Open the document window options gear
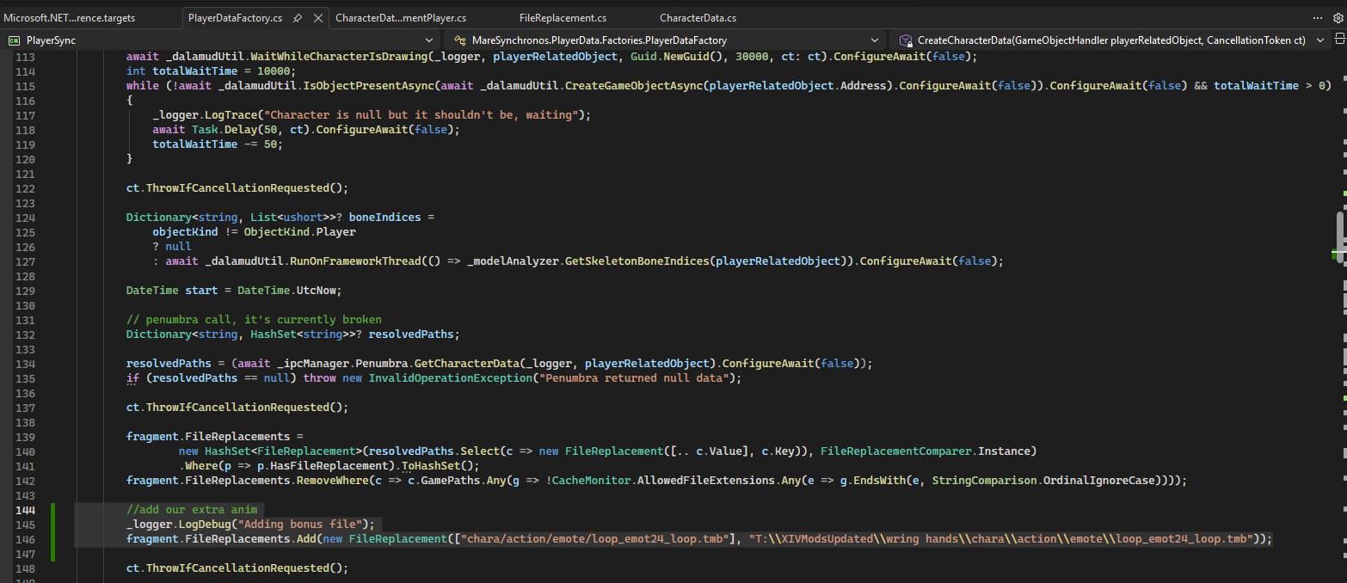1347x583 pixels. pyautogui.click(x=1337, y=18)
